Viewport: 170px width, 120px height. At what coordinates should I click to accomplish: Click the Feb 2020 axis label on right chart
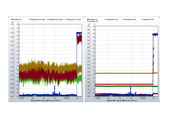(143, 98)
